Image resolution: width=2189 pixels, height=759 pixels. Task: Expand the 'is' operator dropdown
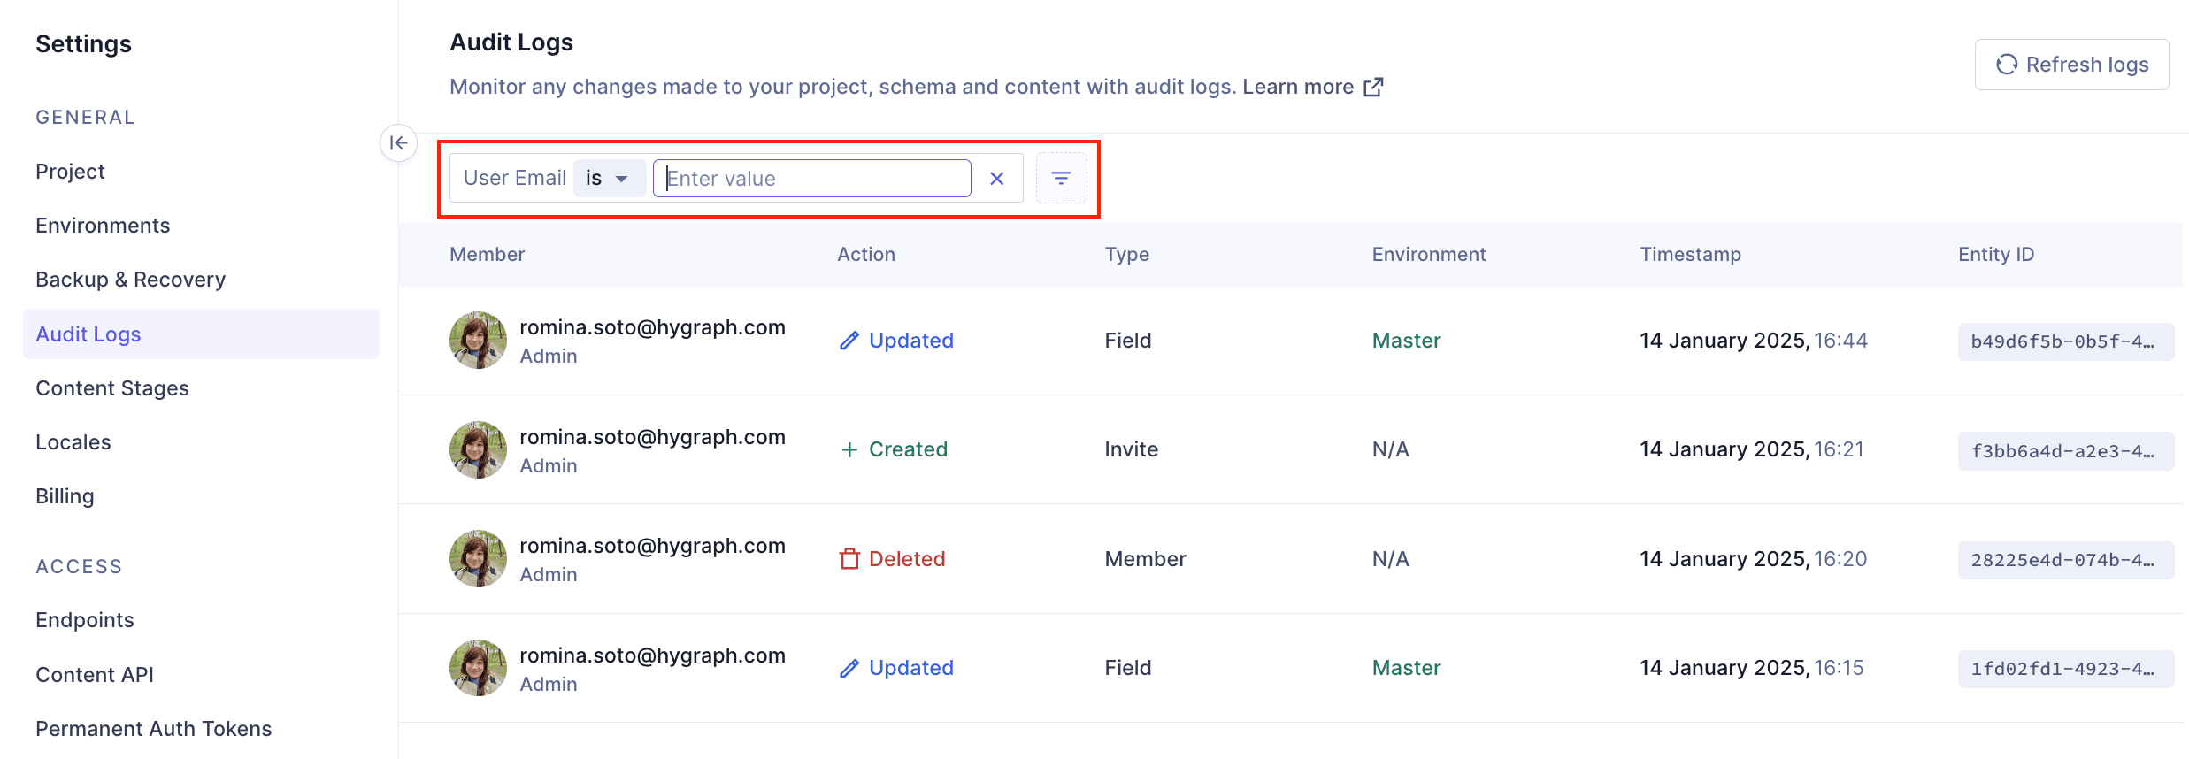coord(608,179)
